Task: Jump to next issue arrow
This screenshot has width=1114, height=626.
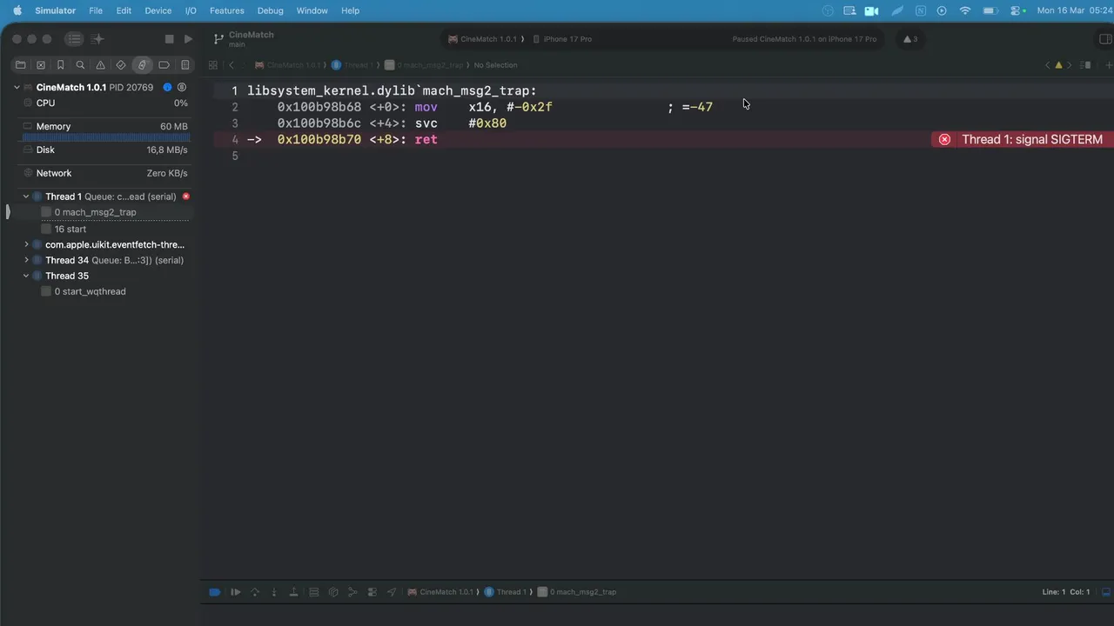Action: pyautogui.click(x=1070, y=65)
